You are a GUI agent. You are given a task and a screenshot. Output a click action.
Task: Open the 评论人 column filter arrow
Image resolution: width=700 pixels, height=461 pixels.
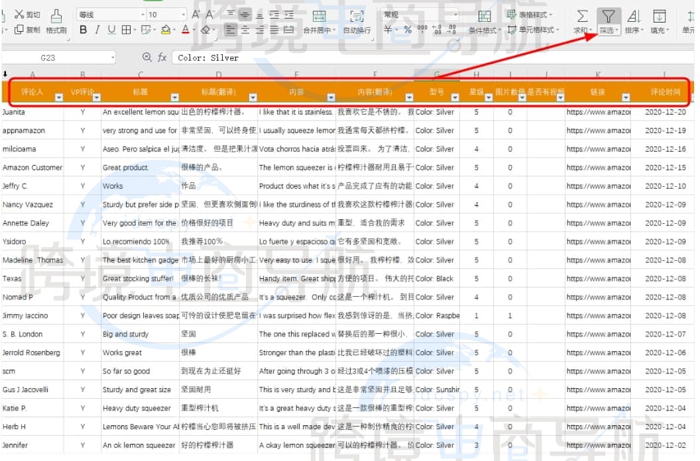(x=59, y=97)
